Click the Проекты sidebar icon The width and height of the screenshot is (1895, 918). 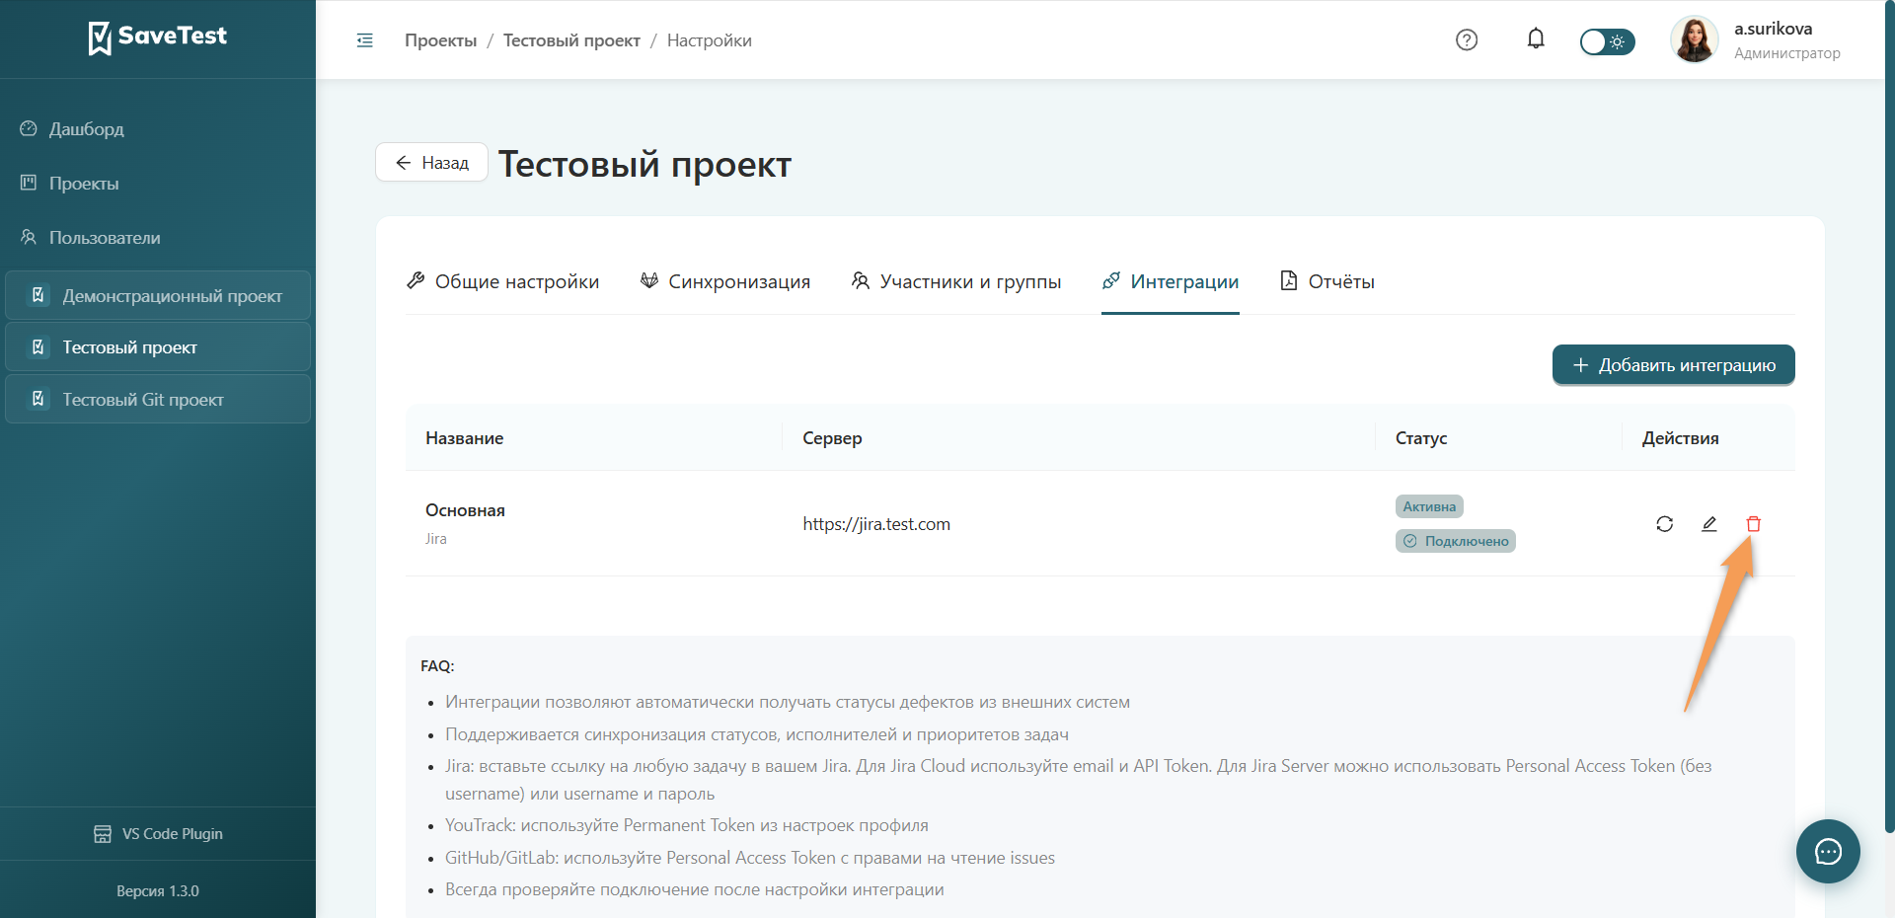[29, 183]
